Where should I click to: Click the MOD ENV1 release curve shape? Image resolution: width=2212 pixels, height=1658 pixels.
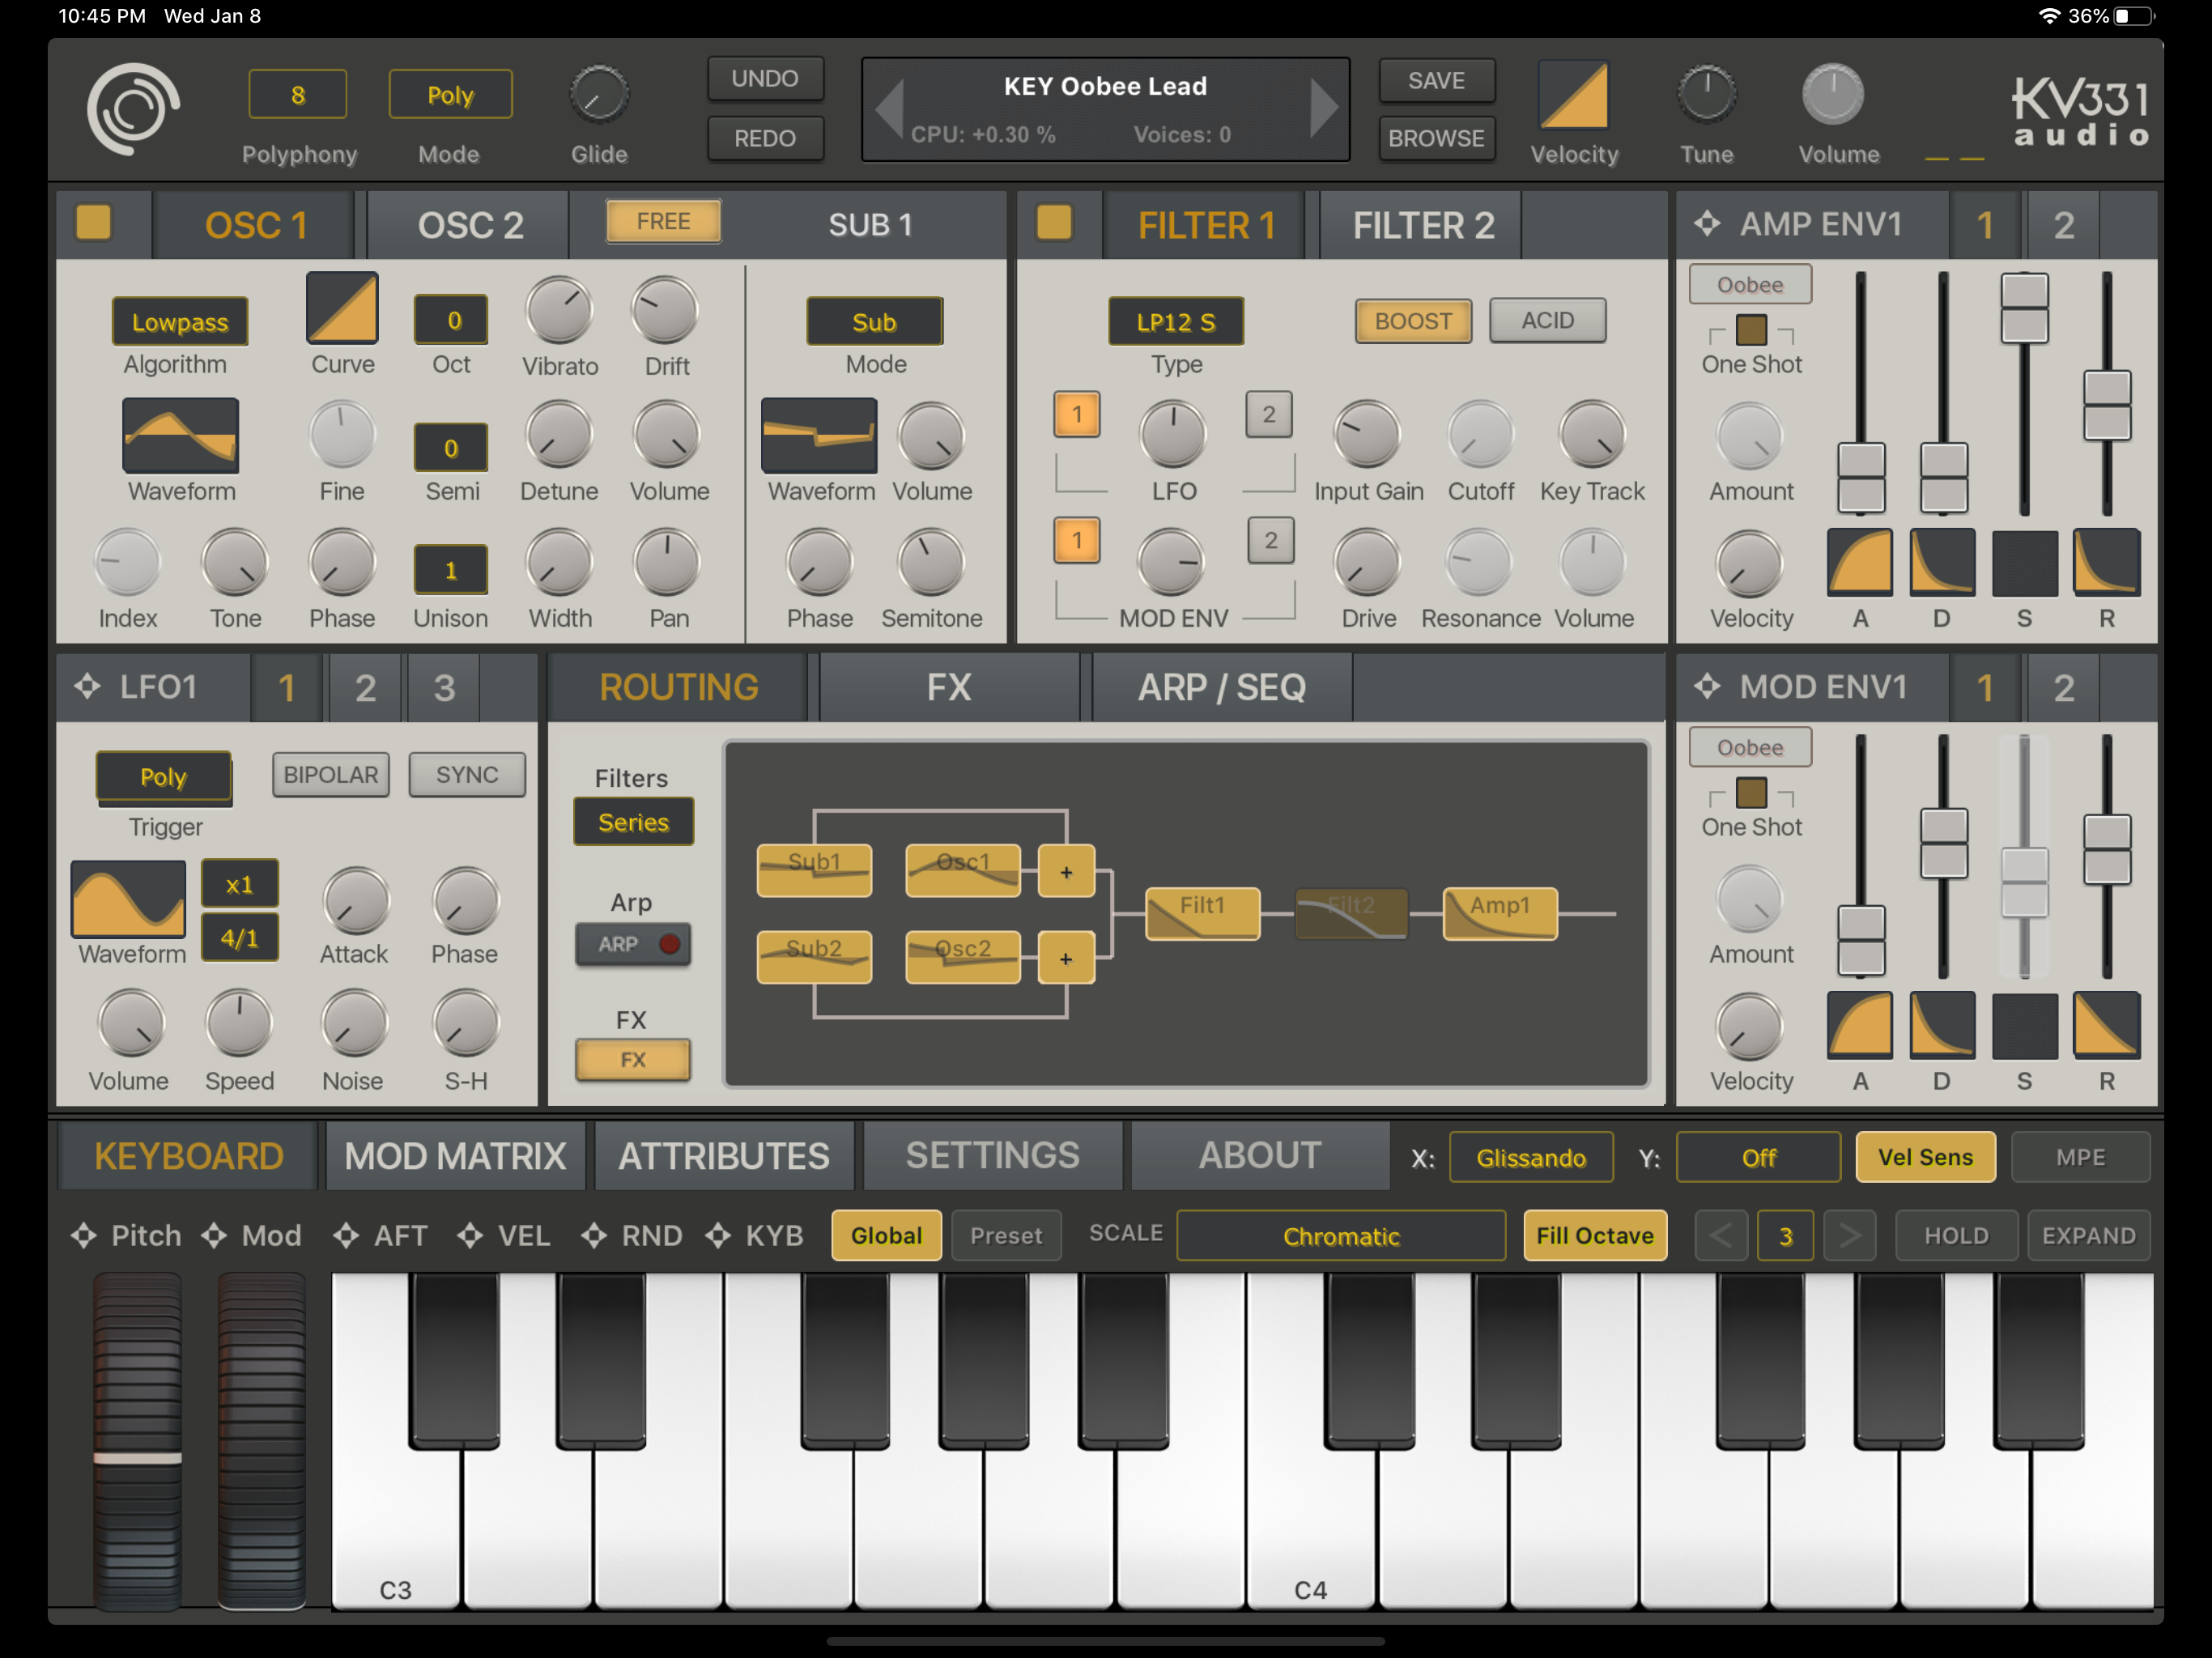2105,1025
